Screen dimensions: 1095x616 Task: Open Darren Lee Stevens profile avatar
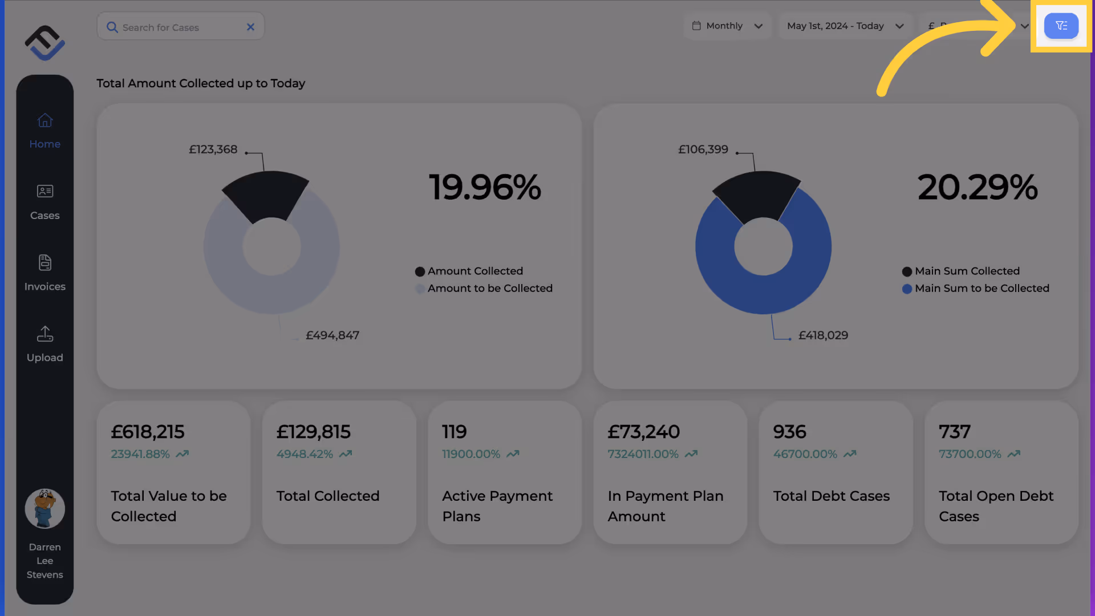coord(44,508)
